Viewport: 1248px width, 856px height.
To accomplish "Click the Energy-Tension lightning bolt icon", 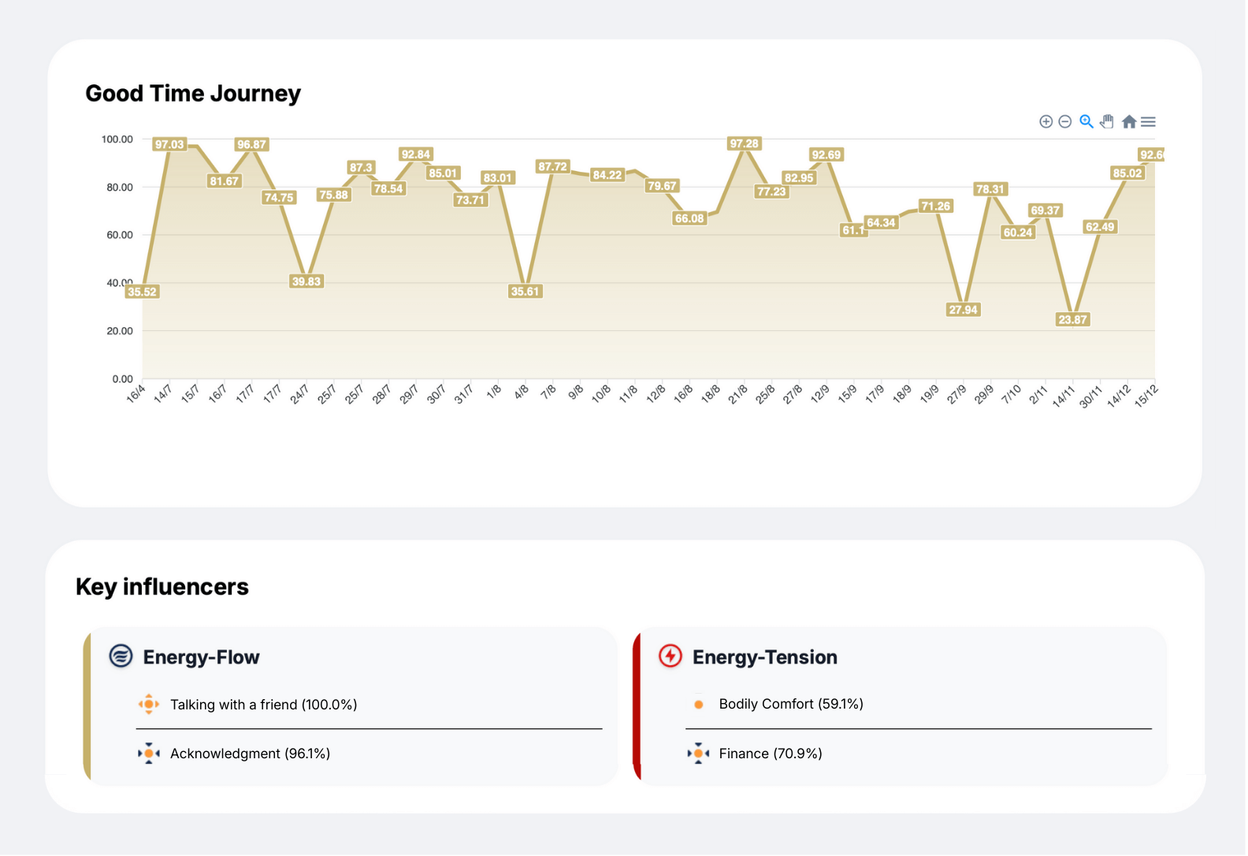I will (670, 656).
